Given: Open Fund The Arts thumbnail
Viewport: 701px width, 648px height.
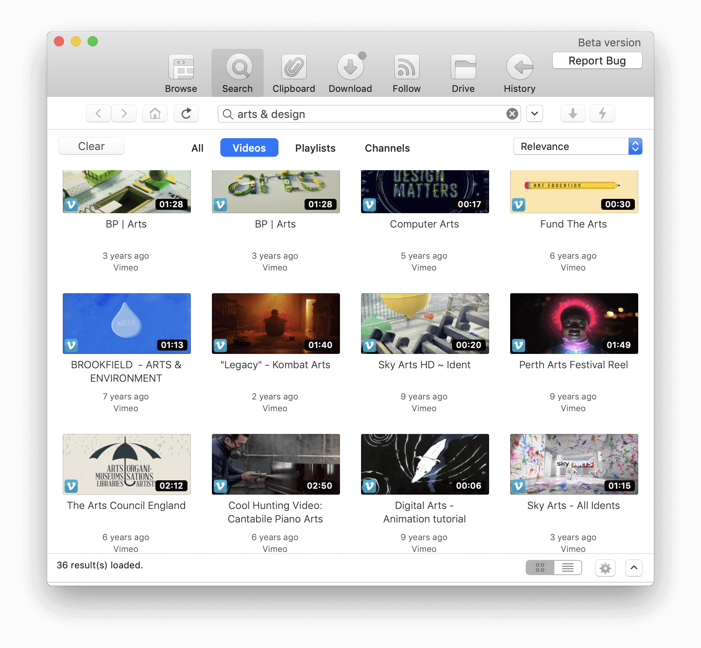Looking at the screenshot, I should tap(574, 192).
